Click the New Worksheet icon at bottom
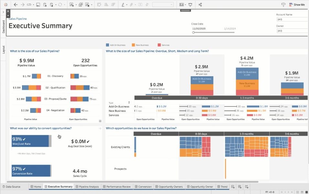Viewport: 309px width, 194px height. (x=233, y=187)
